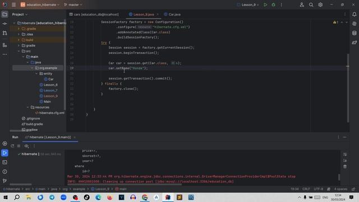Switch to Lesson_9.java editor tab
The height and width of the screenshot is (202, 359).
[x=144, y=15]
